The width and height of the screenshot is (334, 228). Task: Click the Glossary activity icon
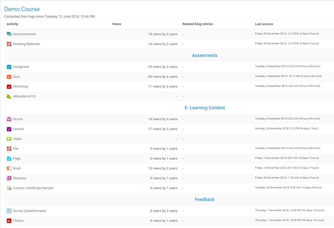coord(9,178)
